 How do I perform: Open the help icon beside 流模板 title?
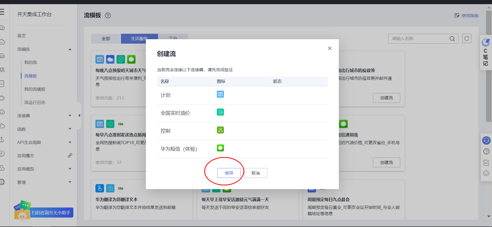point(108,16)
